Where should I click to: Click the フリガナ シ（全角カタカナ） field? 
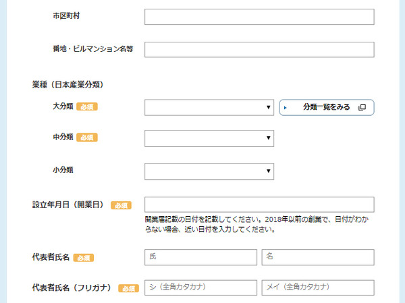pyautogui.click(x=200, y=288)
